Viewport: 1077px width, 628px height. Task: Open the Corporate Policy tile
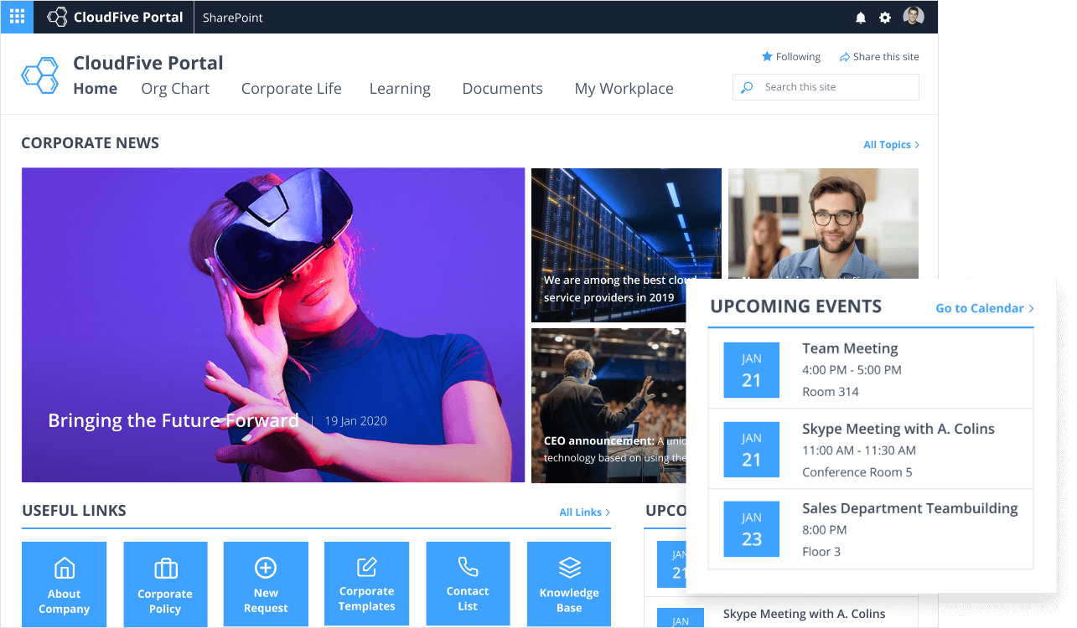[165, 584]
